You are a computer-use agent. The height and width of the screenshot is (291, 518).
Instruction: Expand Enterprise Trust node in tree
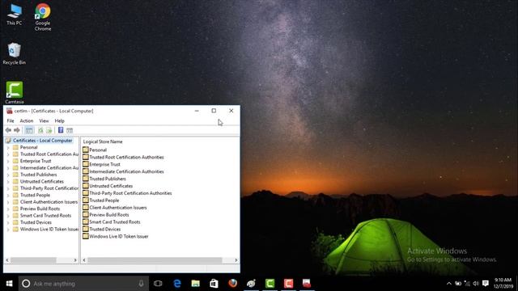click(8, 161)
